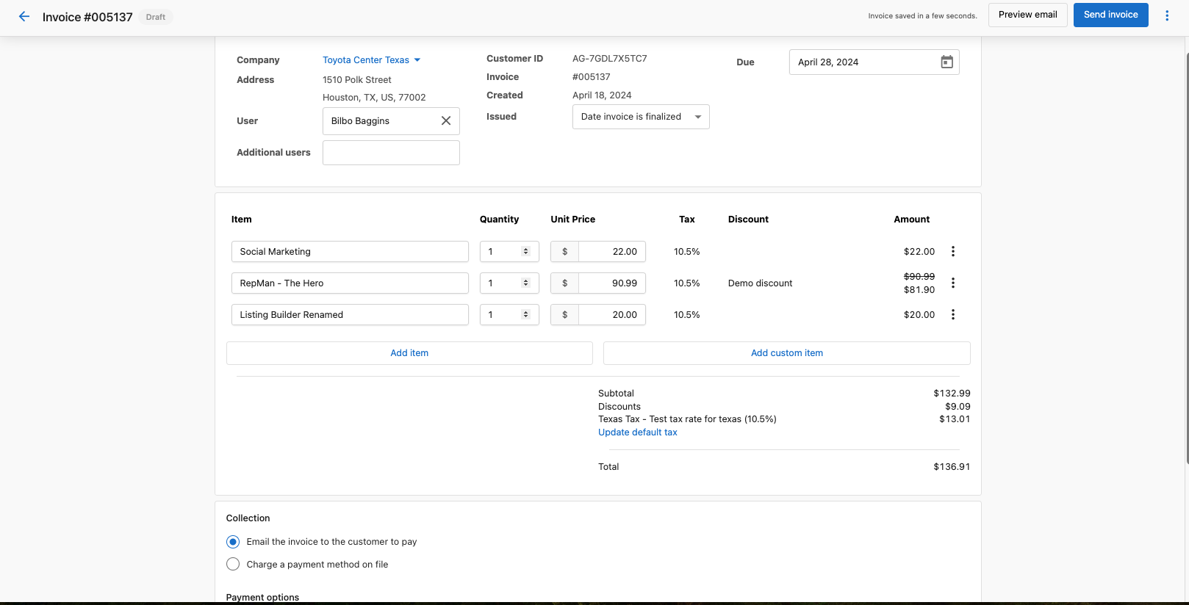The image size is (1189, 605).
Task: Click the Draft status badge
Action: click(x=156, y=17)
